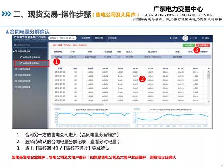Click tag icon of 市场信息披露 item
This screenshot has width=224, height=168.
pos(16,69)
